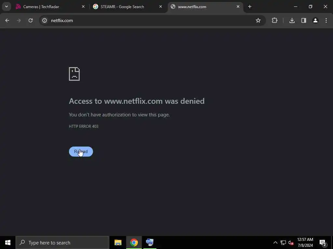Click the netflix.com address bar

[x=149, y=20]
